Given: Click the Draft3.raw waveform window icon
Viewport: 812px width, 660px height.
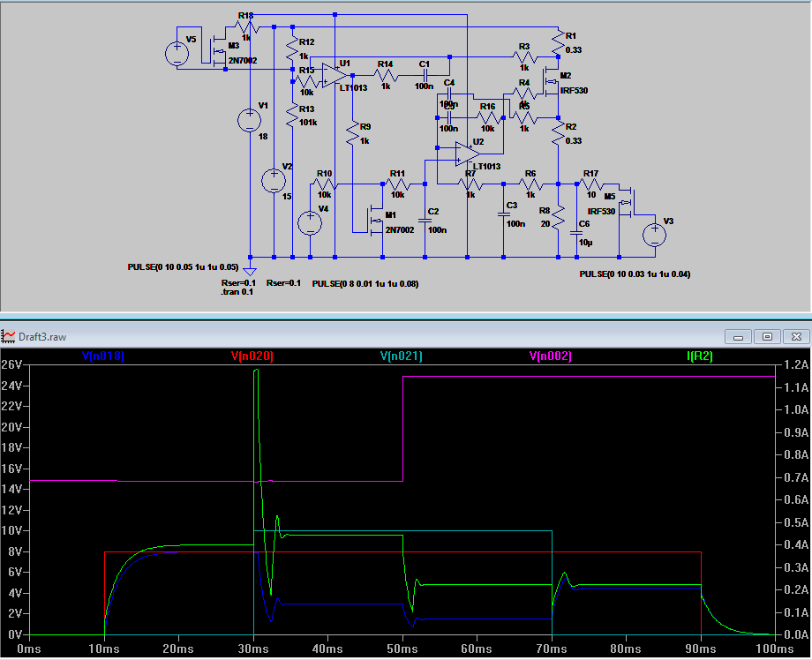Looking at the screenshot, I should [8, 336].
